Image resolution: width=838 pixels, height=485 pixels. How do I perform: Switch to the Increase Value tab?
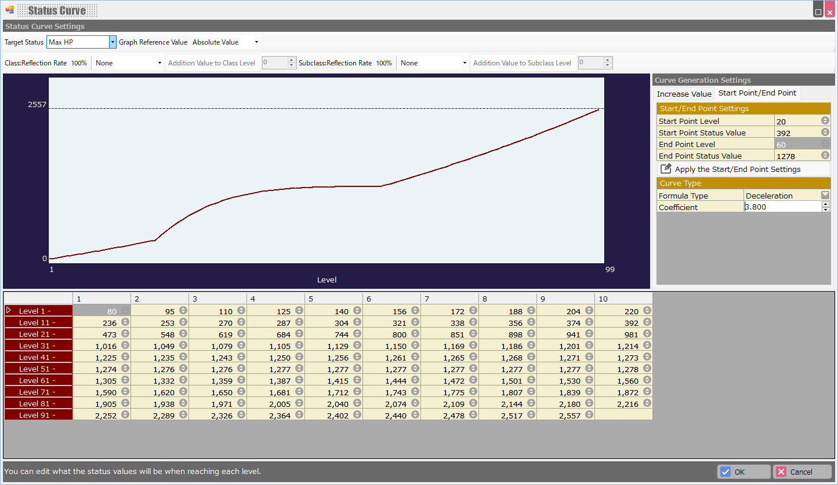tap(684, 94)
